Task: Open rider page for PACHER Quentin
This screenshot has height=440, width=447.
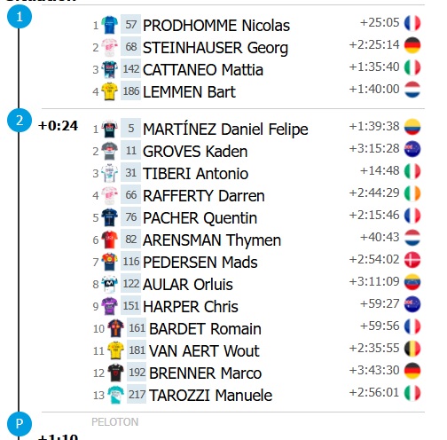Action: [x=200, y=218]
